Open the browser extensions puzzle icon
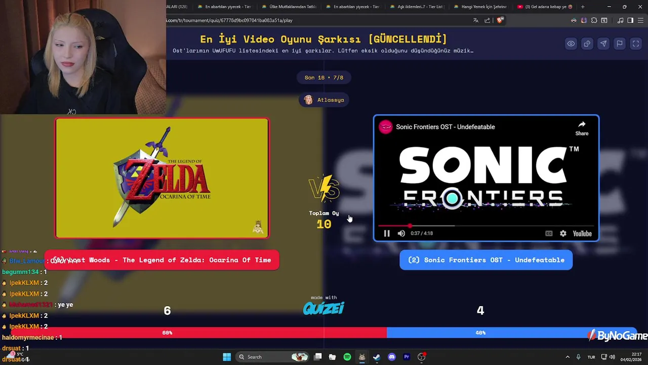 pyautogui.click(x=594, y=20)
